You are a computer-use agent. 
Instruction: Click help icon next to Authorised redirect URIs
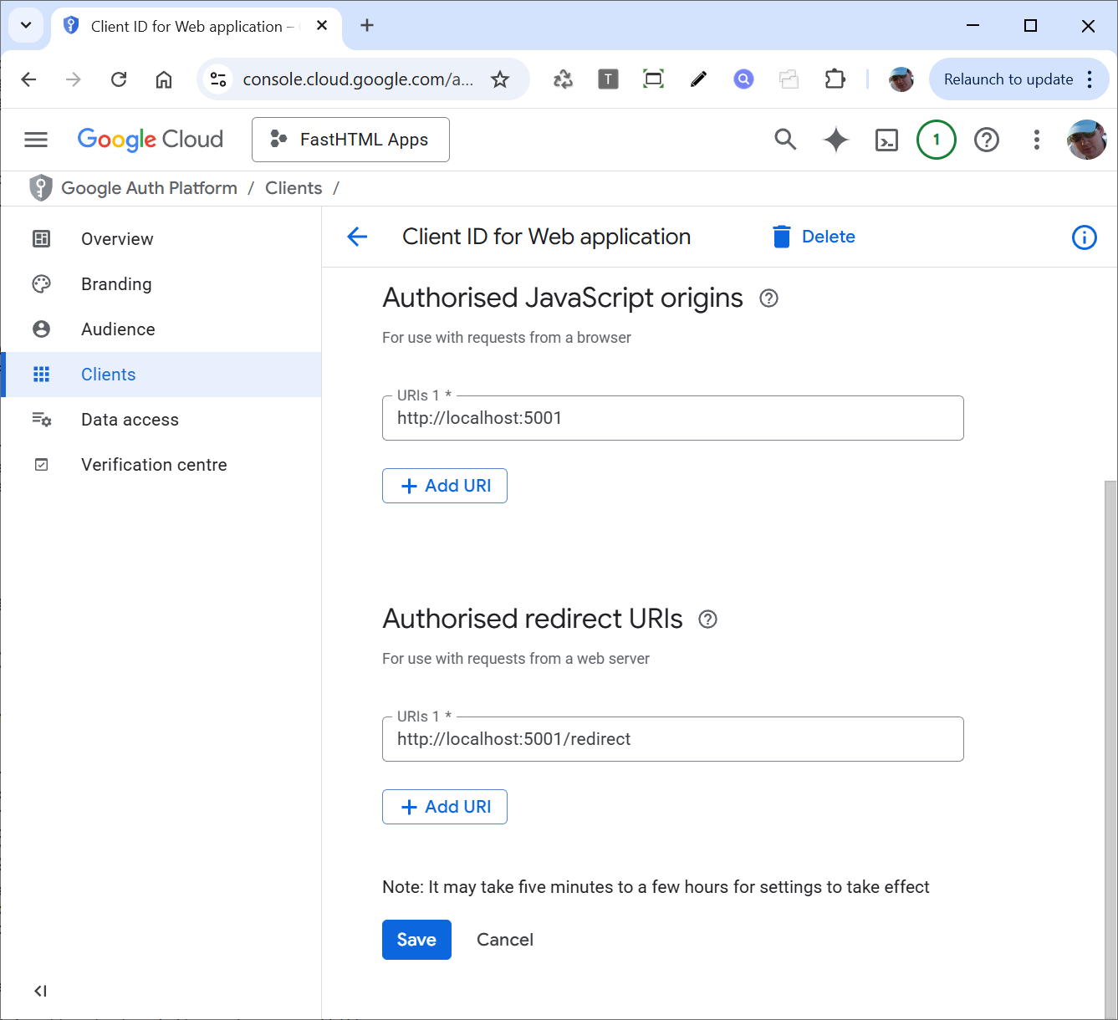[x=707, y=620]
